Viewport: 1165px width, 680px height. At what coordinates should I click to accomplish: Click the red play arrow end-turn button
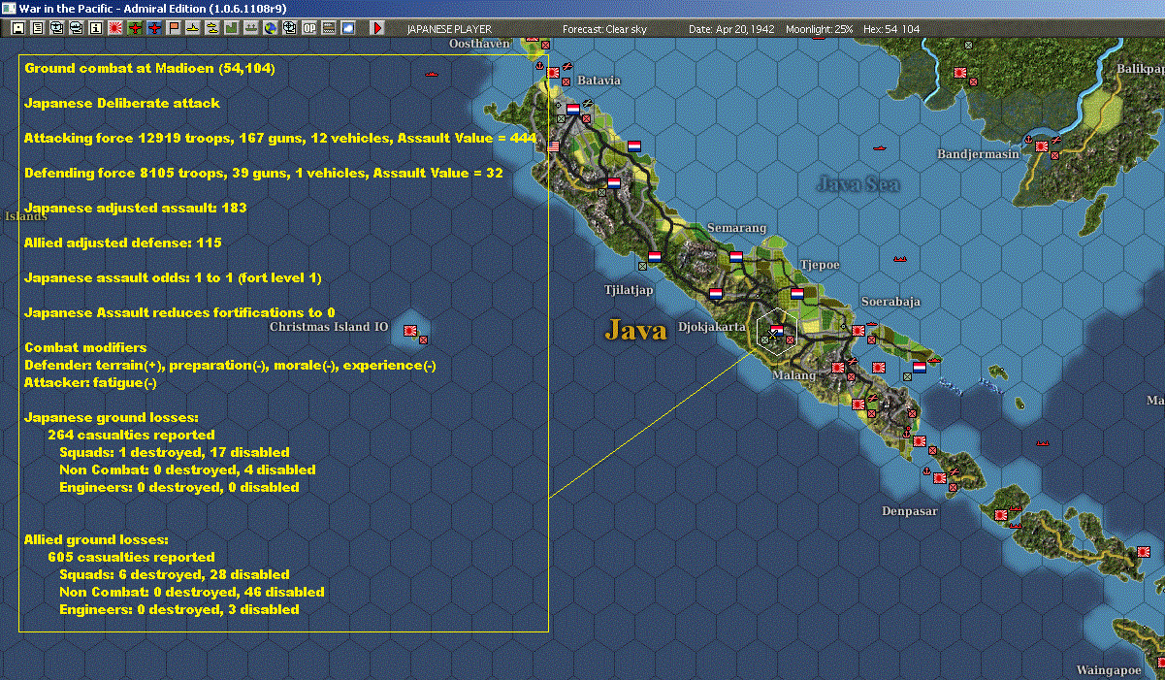coord(377,28)
